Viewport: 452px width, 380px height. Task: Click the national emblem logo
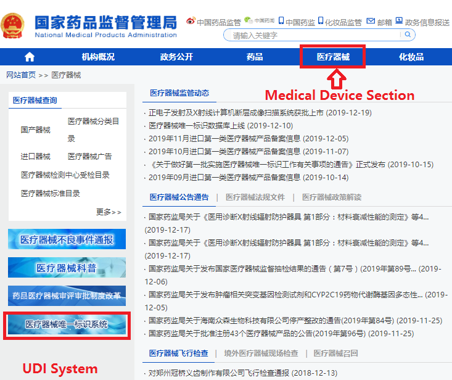tap(14, 25)
